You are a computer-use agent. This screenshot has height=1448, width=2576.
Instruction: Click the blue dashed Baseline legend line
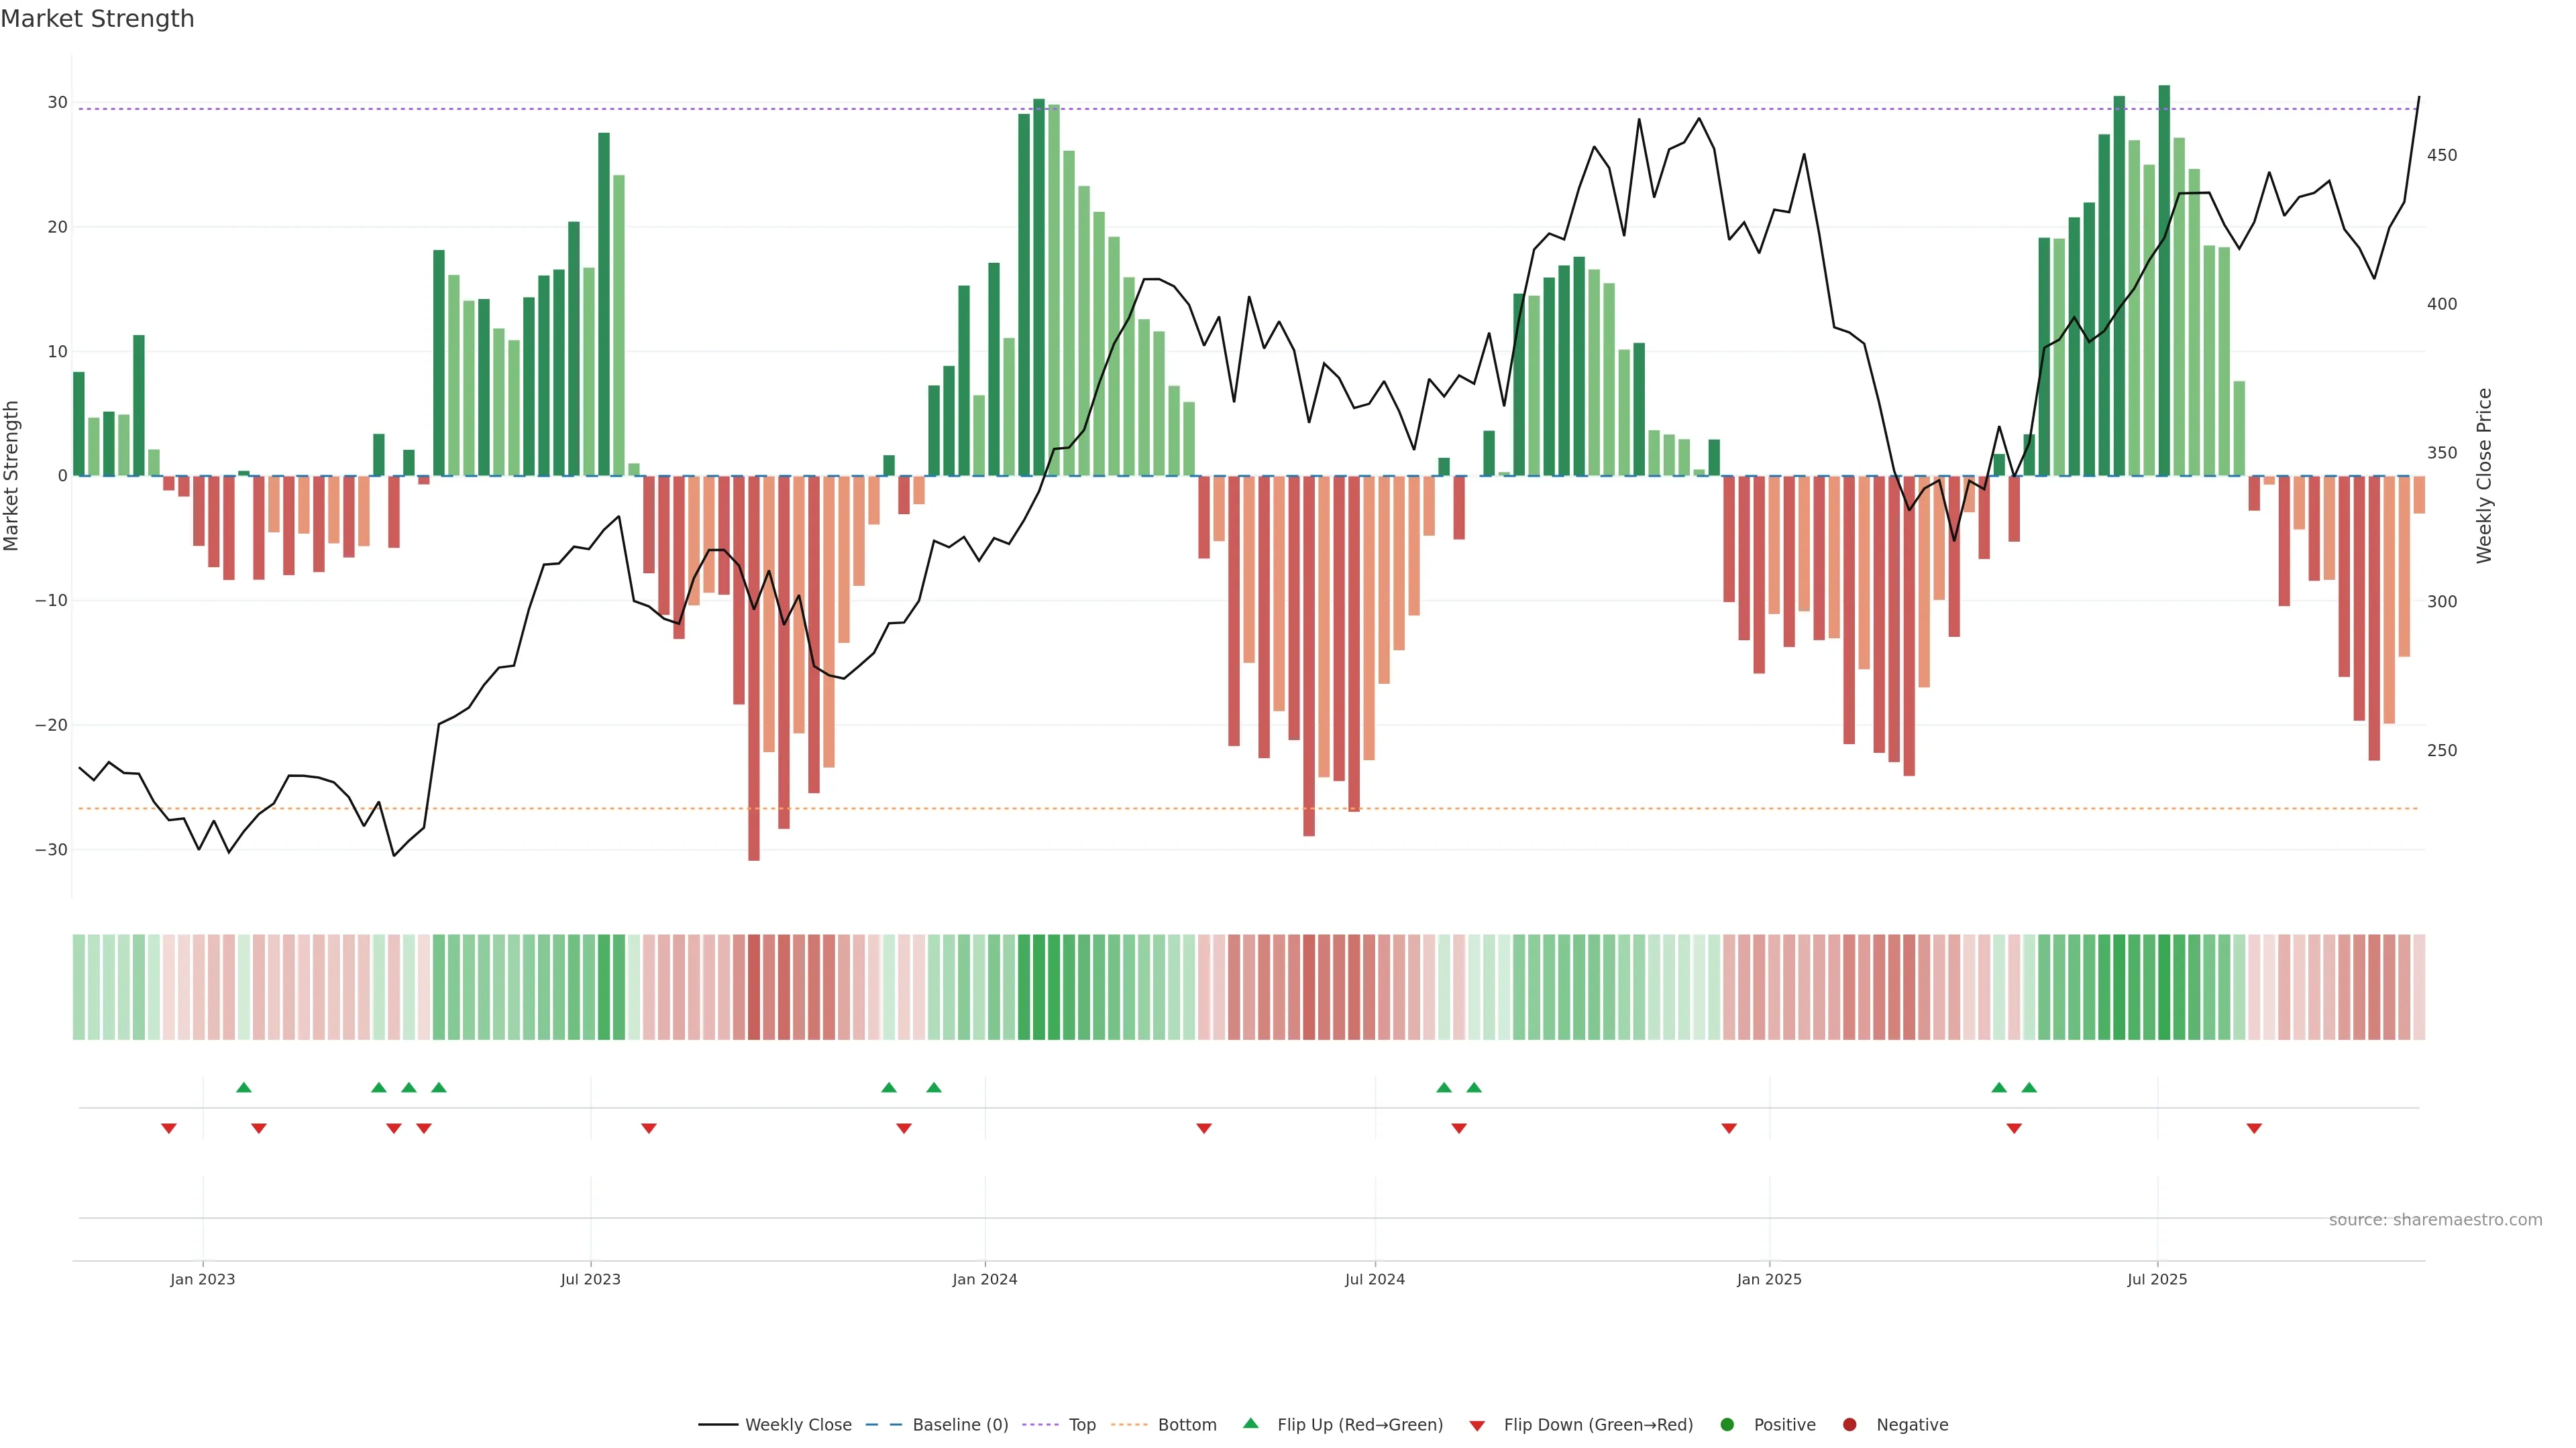[883, 1425]
